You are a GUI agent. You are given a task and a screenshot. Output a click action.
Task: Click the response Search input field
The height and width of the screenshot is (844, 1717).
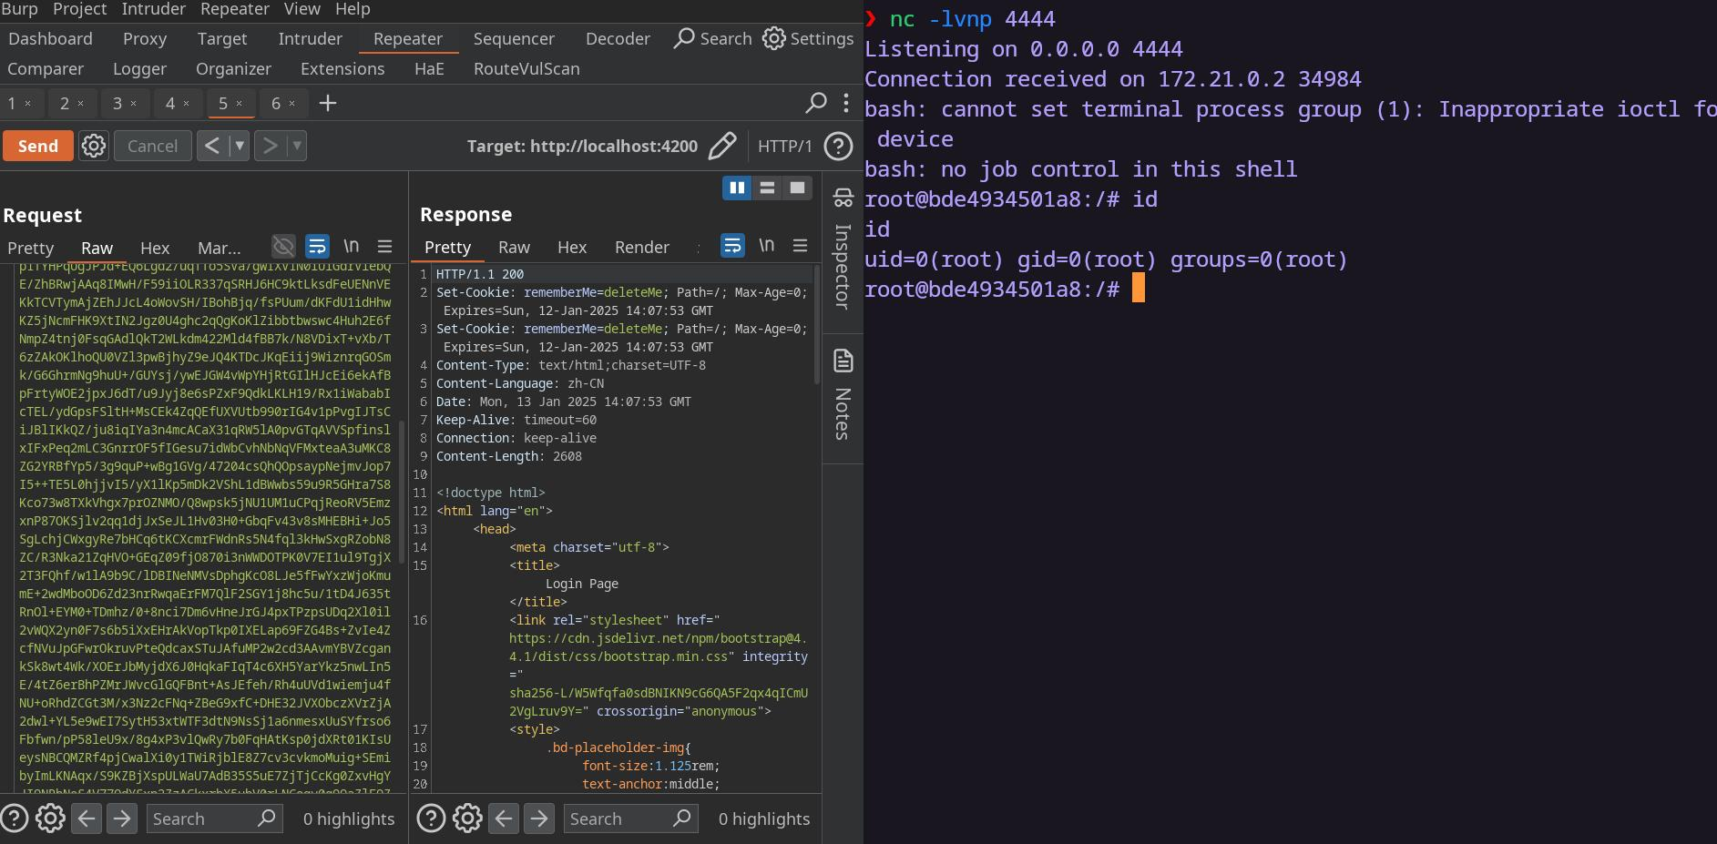pyautogui.click(x=619, y=819)
